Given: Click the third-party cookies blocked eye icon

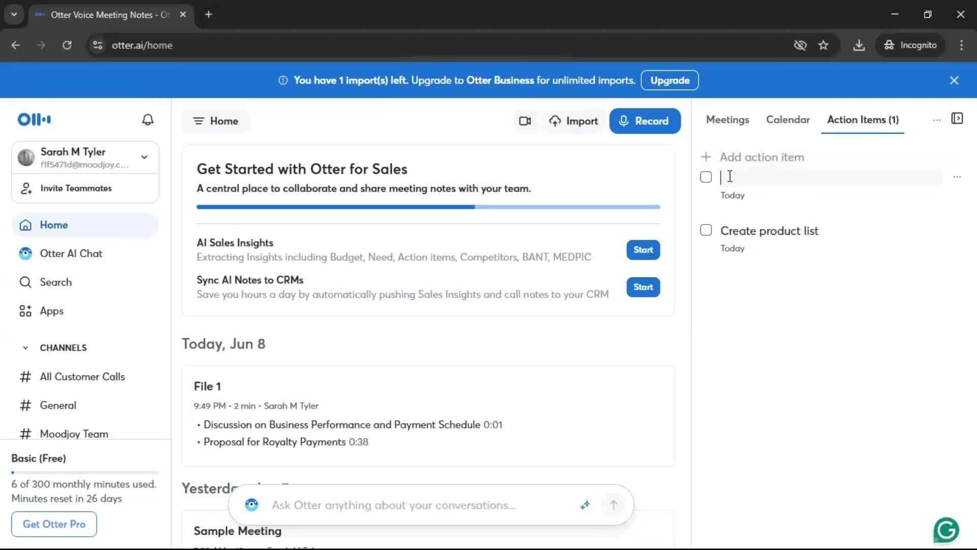Looking at the screenshot, I should tap(800, 45).
